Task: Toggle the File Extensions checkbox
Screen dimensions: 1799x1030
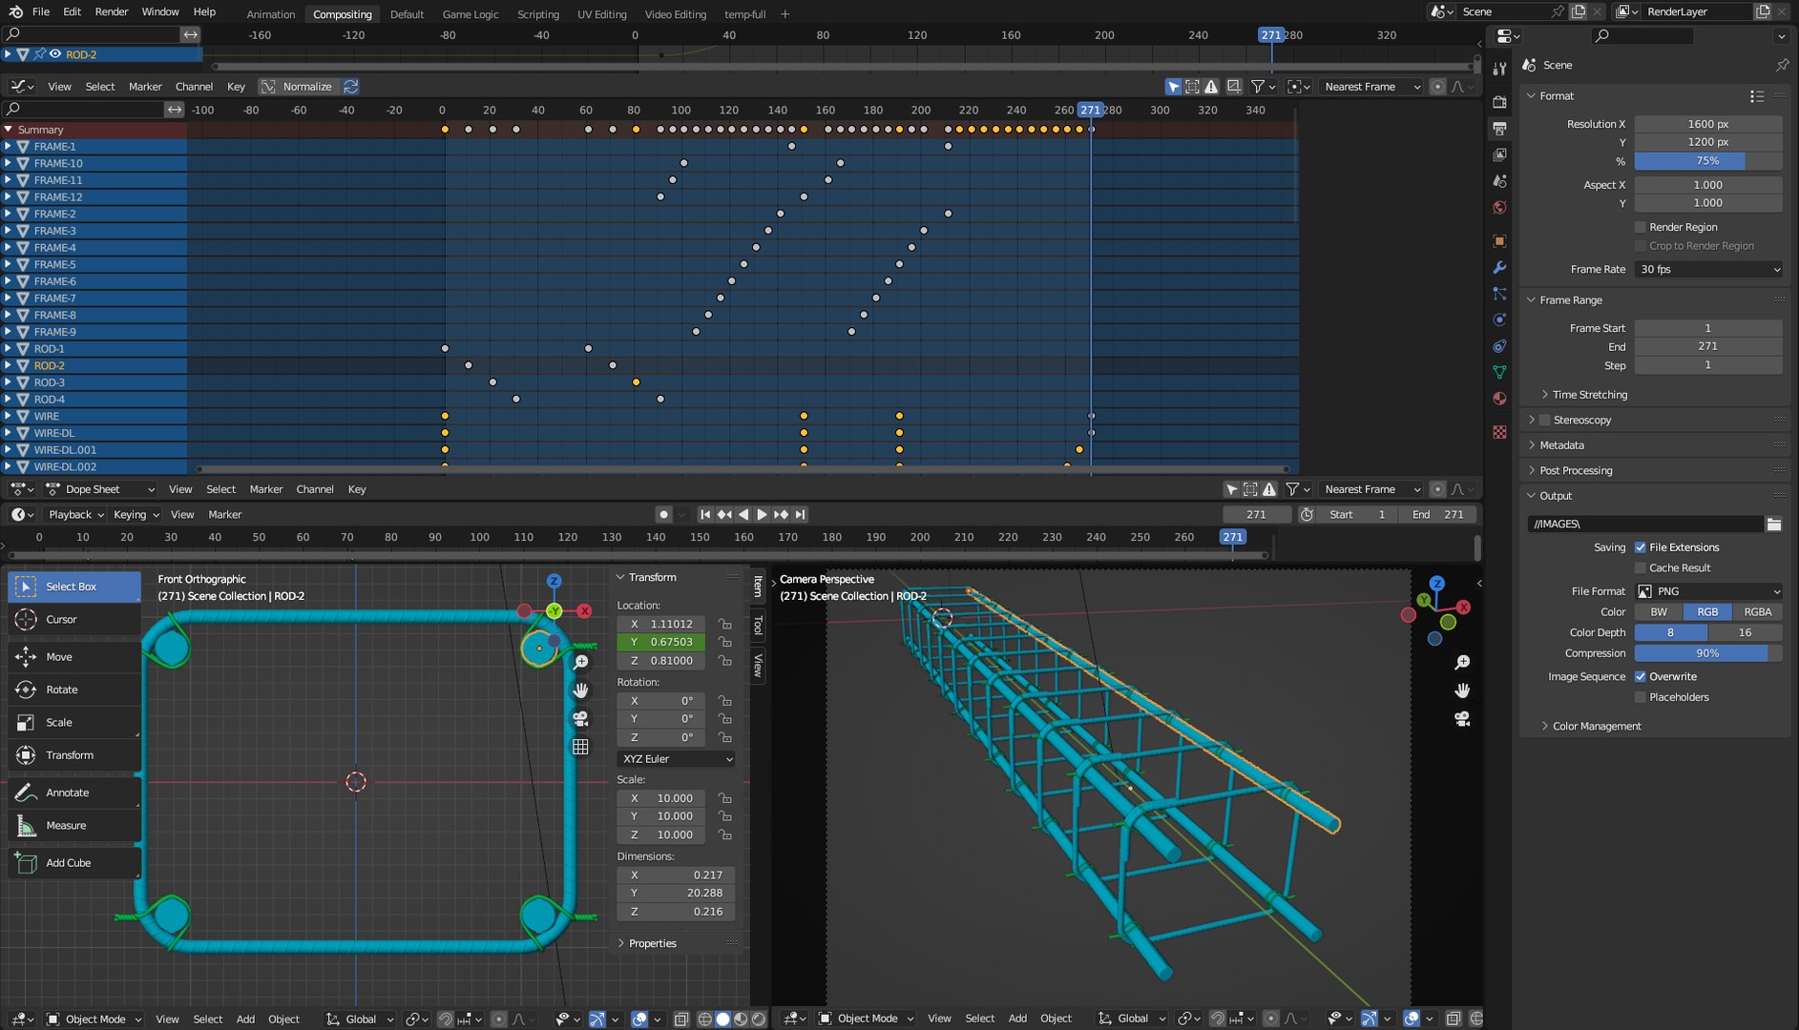Action: (x=1641, y=547)
